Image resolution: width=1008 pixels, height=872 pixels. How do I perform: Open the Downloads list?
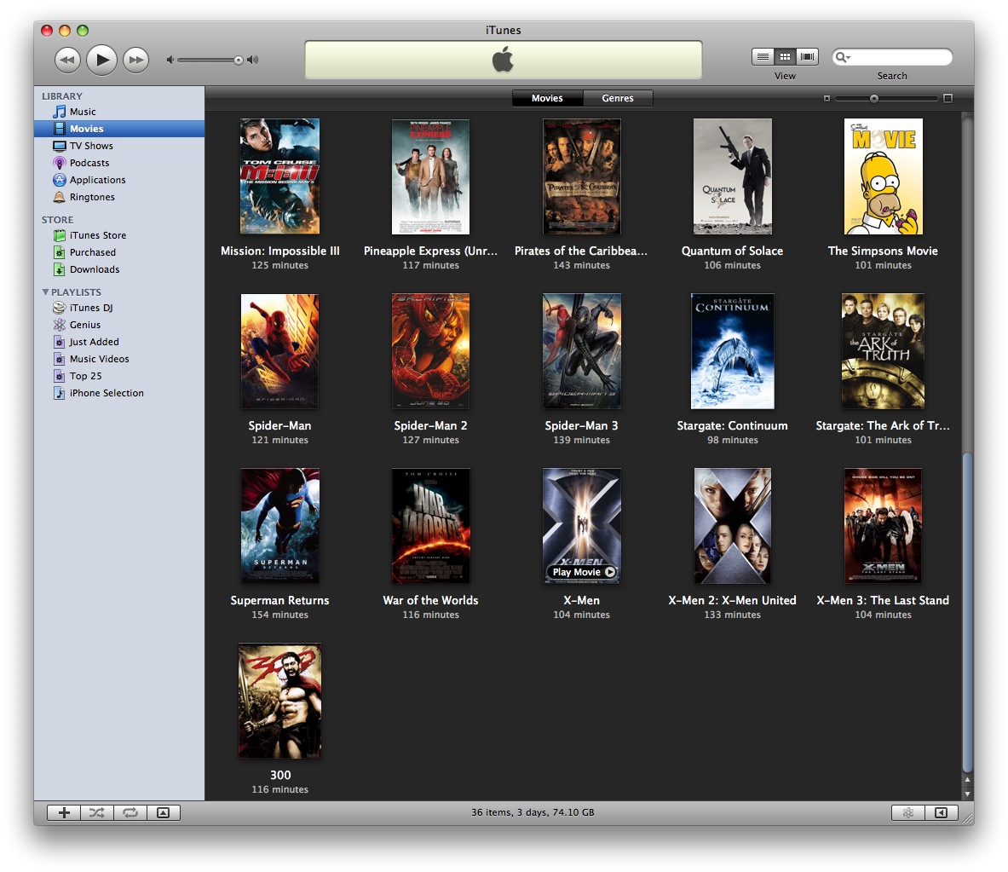pos(119,269)
